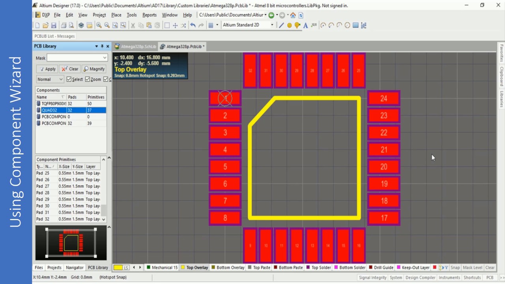Switch to the Projects panel tab

coord(54,267)
